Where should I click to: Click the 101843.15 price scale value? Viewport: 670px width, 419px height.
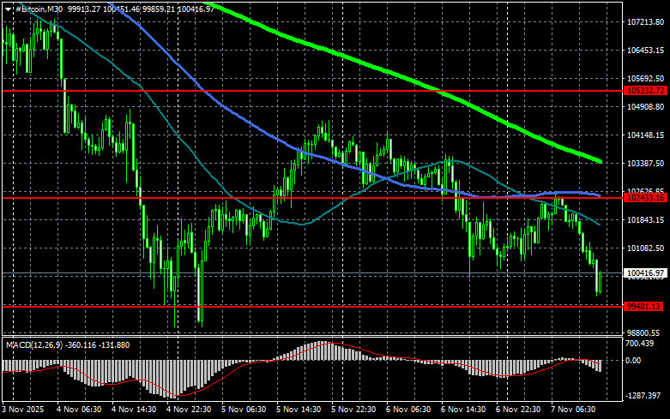click(645, 219)
